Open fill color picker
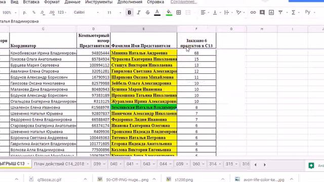This screenshot has width=324, height=182. tap(169, 13)
